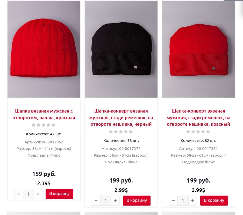
Task: Add red шапка-конверт to cart
Action: [214, 200]
